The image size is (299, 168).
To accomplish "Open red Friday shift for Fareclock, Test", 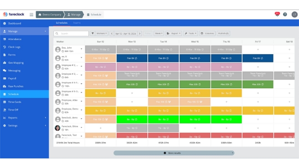I will pyautogui.click(x=258, y=135).
